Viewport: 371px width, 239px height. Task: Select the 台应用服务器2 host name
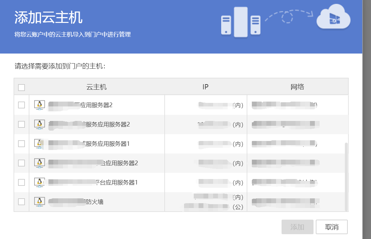(x=93, y=163)
